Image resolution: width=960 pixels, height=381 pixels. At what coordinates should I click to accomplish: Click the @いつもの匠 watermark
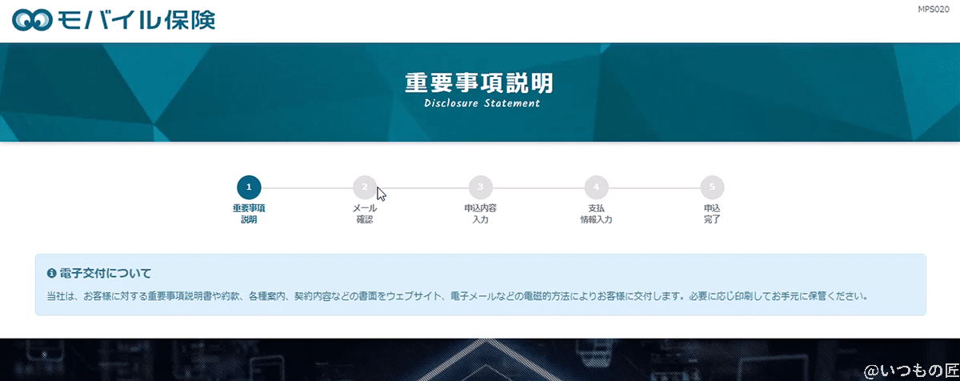click(910, 370)
